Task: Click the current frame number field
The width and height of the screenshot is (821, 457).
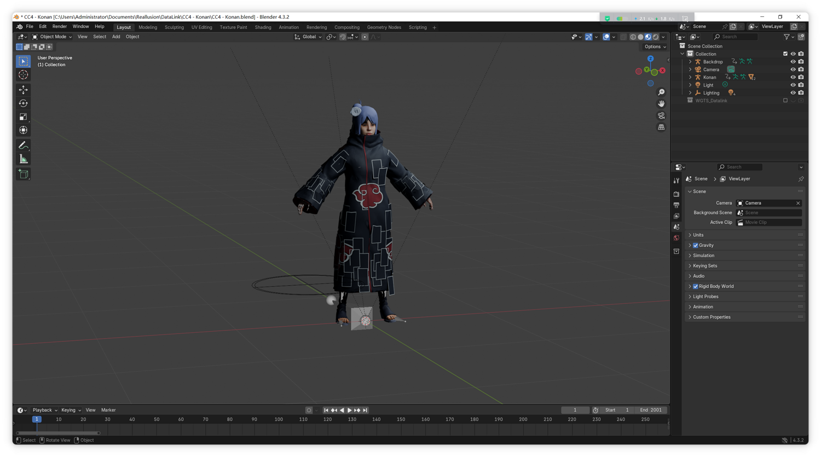Action: click(575, 410)
